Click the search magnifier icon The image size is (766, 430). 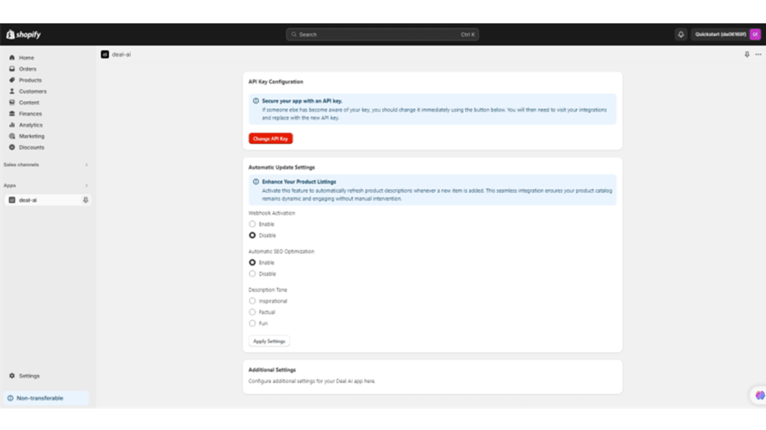294,34
